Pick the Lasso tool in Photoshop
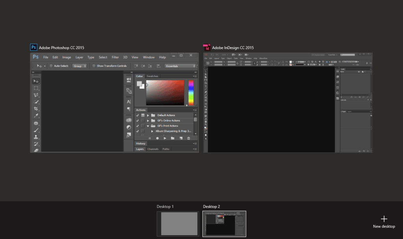The image size is (403, 239). pyautogui.click(x=36, y=95)
